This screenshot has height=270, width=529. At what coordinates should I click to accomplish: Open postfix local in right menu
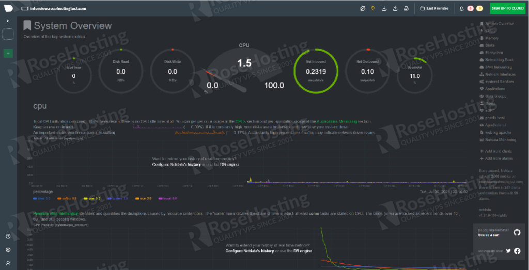[492, 118]
